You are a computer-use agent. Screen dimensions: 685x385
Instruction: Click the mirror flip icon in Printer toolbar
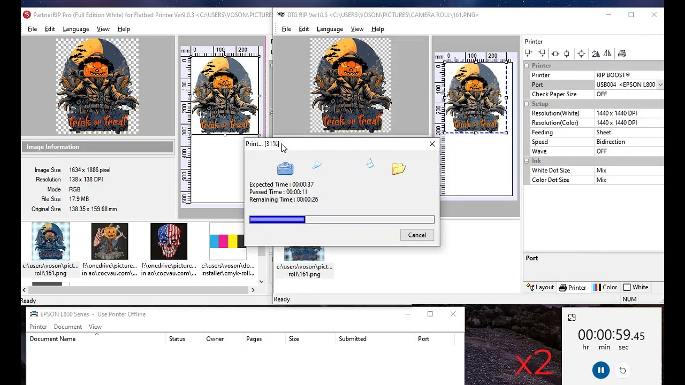(x=607, y=53)
